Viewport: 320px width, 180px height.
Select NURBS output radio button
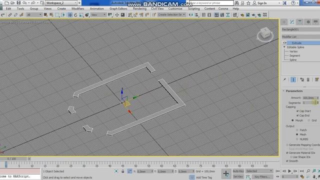297,139
